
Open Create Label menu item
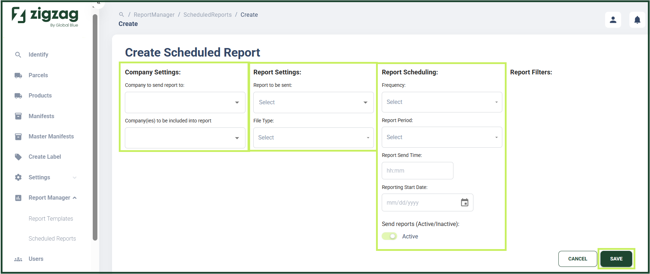(45, 157)
